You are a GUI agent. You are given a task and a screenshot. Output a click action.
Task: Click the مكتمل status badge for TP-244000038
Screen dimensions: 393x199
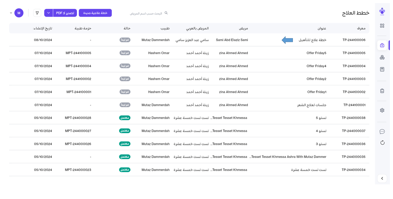point(125,118)
